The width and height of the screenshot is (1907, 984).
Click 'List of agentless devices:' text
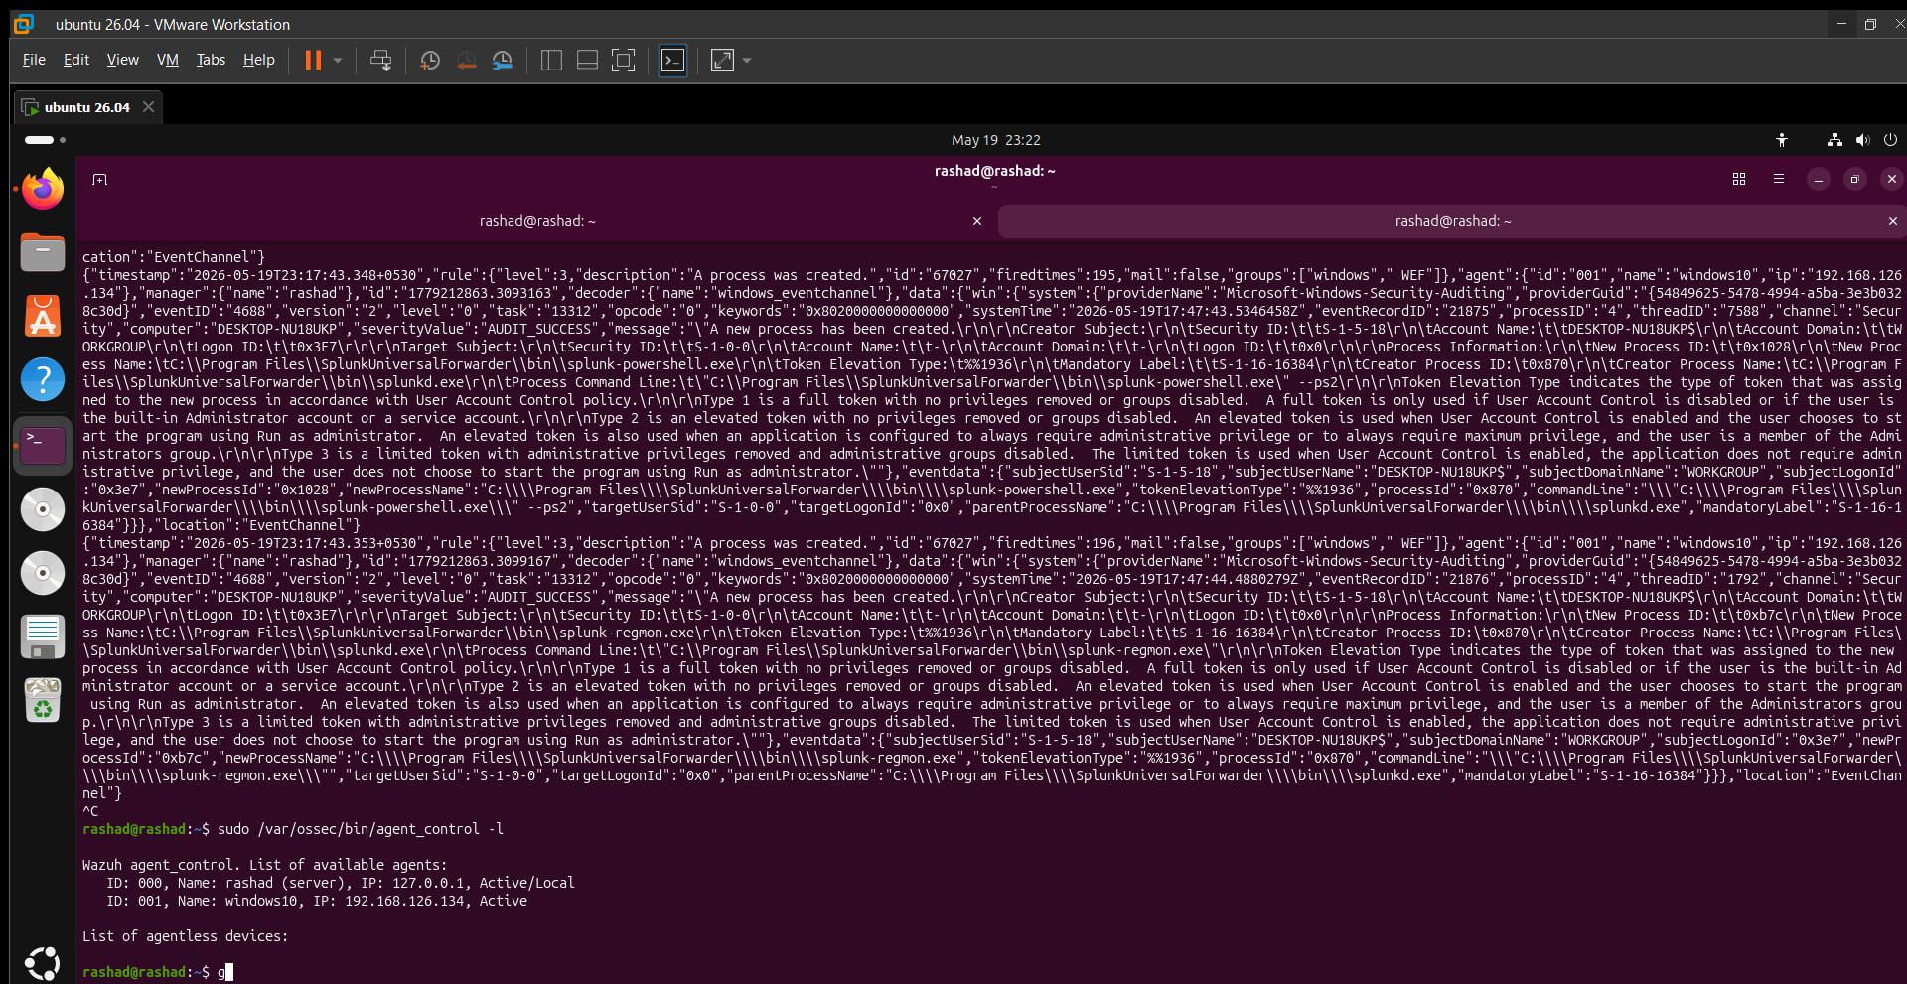[x=185, y=936]
